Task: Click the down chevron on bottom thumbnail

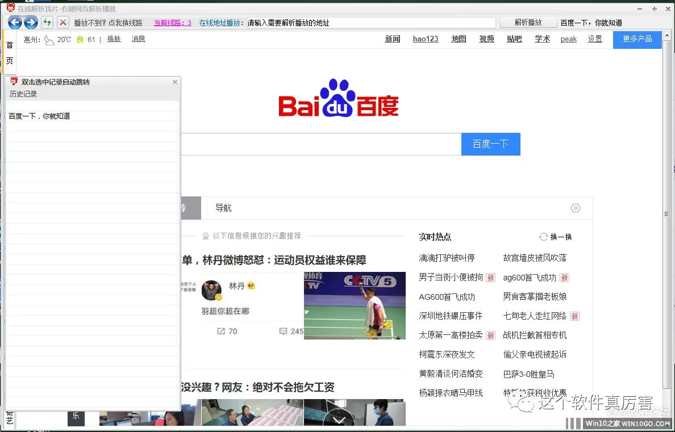Action: [339, 420]
